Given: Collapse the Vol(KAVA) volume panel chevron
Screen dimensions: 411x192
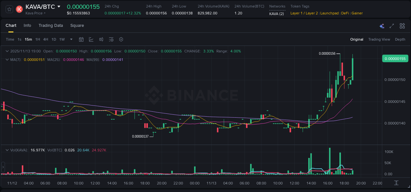Looking at the screenshot, I should 7,150.
